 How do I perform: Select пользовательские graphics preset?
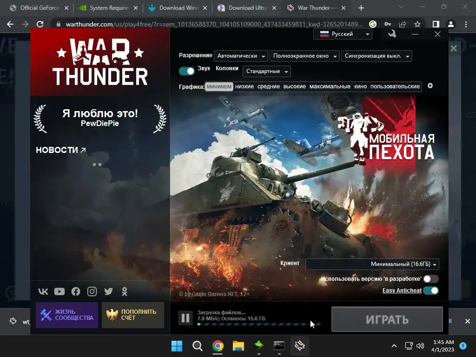[395, 86]
